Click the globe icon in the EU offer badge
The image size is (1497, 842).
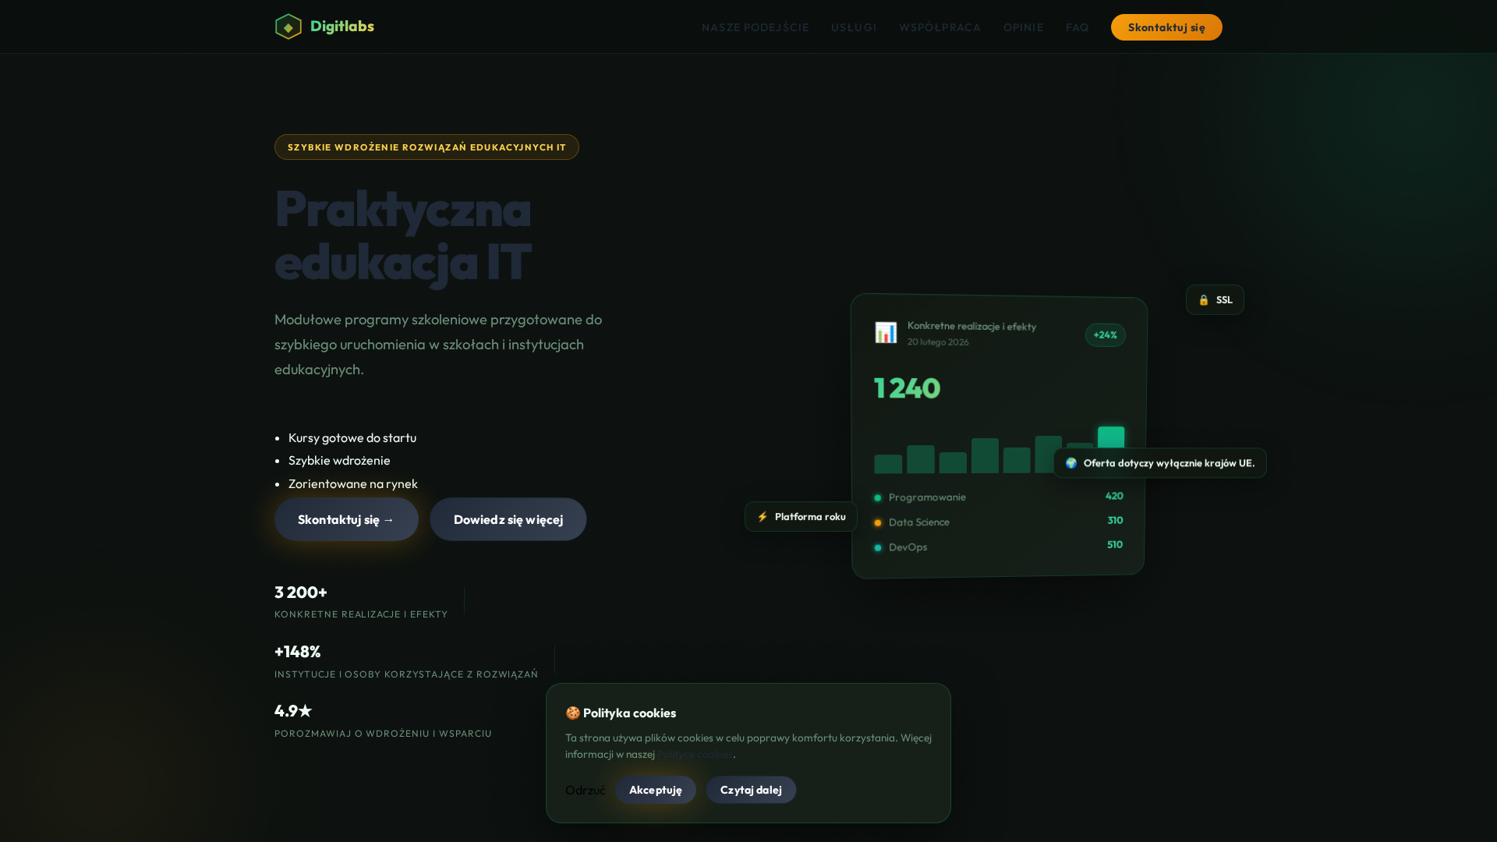(1071, 463)
